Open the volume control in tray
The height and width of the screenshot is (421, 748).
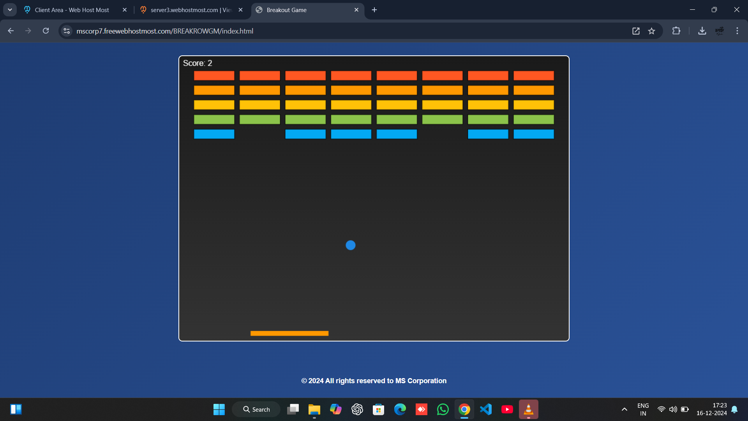673,409
